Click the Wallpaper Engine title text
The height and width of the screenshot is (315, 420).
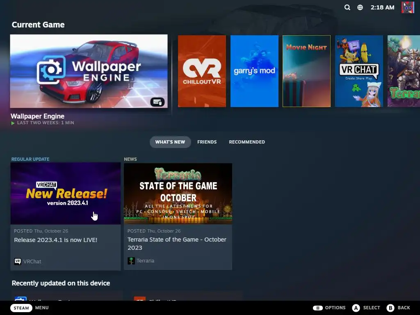tap(37, 116)
